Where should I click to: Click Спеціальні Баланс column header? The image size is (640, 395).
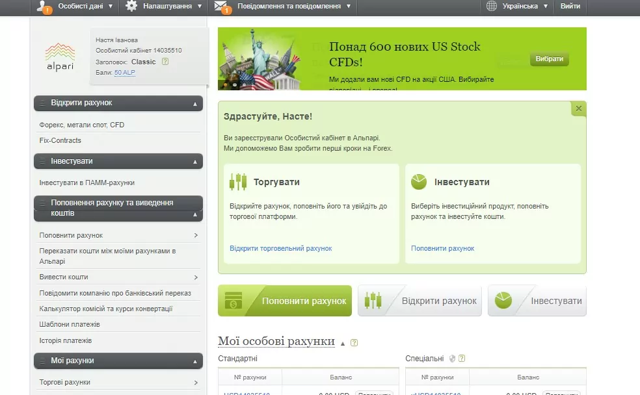528,377
